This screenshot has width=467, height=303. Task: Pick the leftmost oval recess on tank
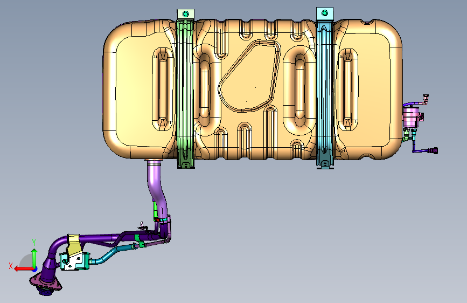pyautogui.click(x=163, y=89)
